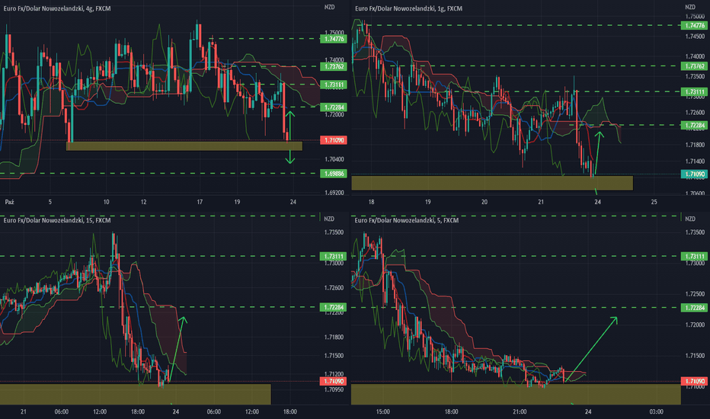Select 1.72284 level label in 15-minute chart
Image resolution: width=710 pixels, height=419 pixels.
(x=334, y=307)
